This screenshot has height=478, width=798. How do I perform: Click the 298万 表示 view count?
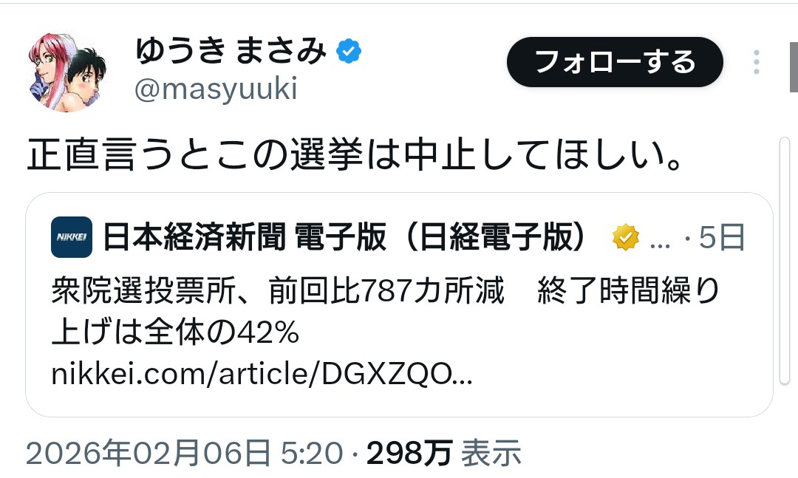(x=444, y=453)
